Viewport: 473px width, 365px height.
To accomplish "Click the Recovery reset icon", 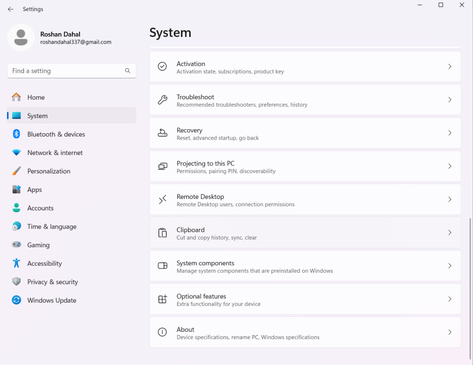I will 162,133.
